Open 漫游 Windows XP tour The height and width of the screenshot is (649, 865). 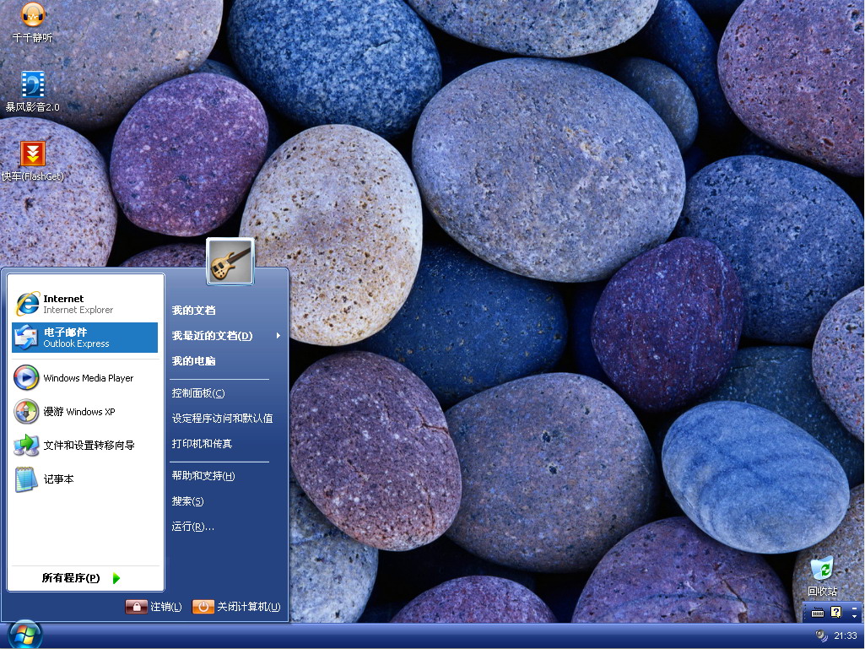[x=84, y=412]
